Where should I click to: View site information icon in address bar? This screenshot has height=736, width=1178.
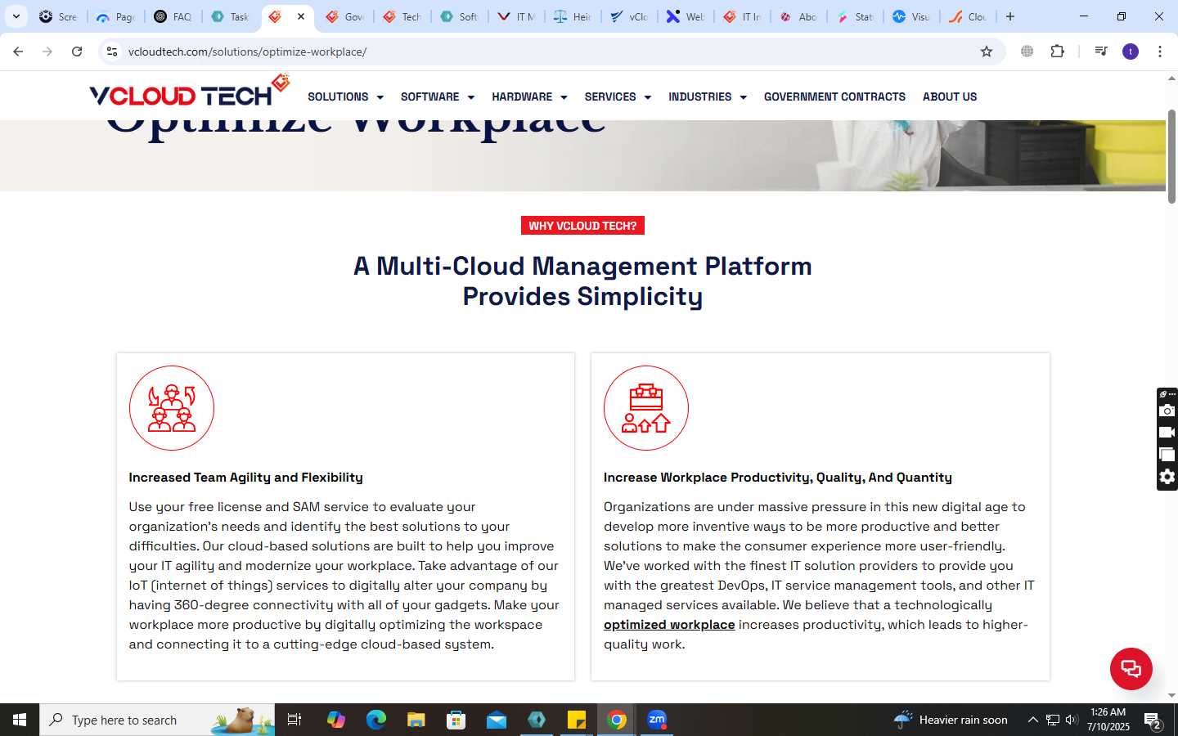(112, 52)
